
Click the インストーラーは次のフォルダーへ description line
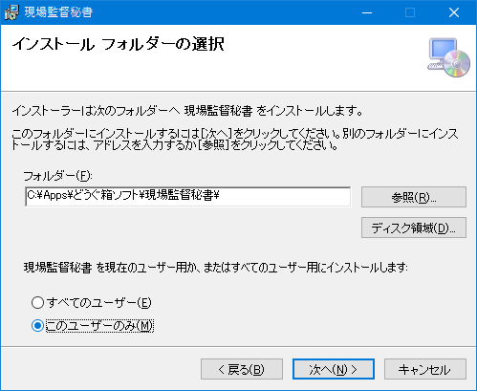point(187,111)
